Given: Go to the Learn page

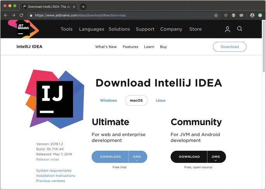Looking at the screenshot, I should (149, 47).
